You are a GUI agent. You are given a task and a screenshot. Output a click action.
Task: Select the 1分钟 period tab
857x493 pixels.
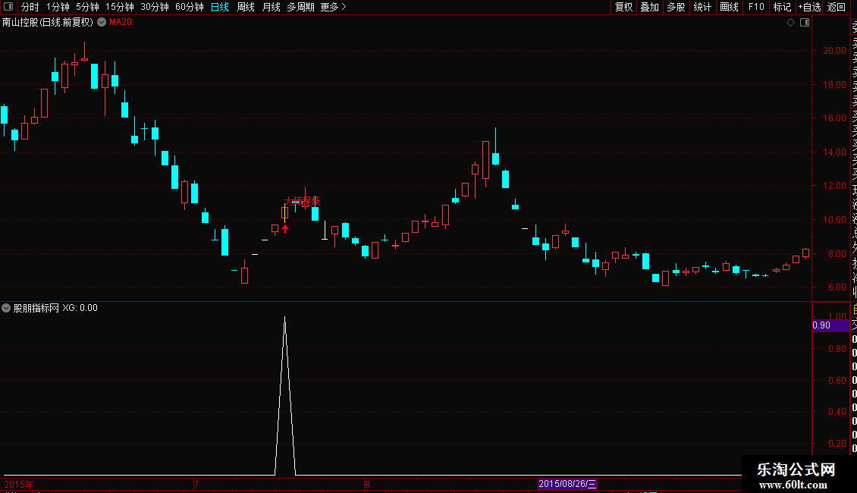(x=58, y=7)
